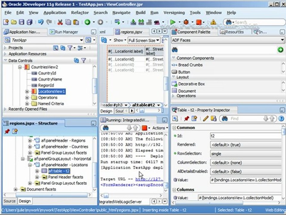Viewport: 286px width, 215px height.
Task: Click the New file toolbar icon
Action: pyautogui.click(x=6, y=22)
